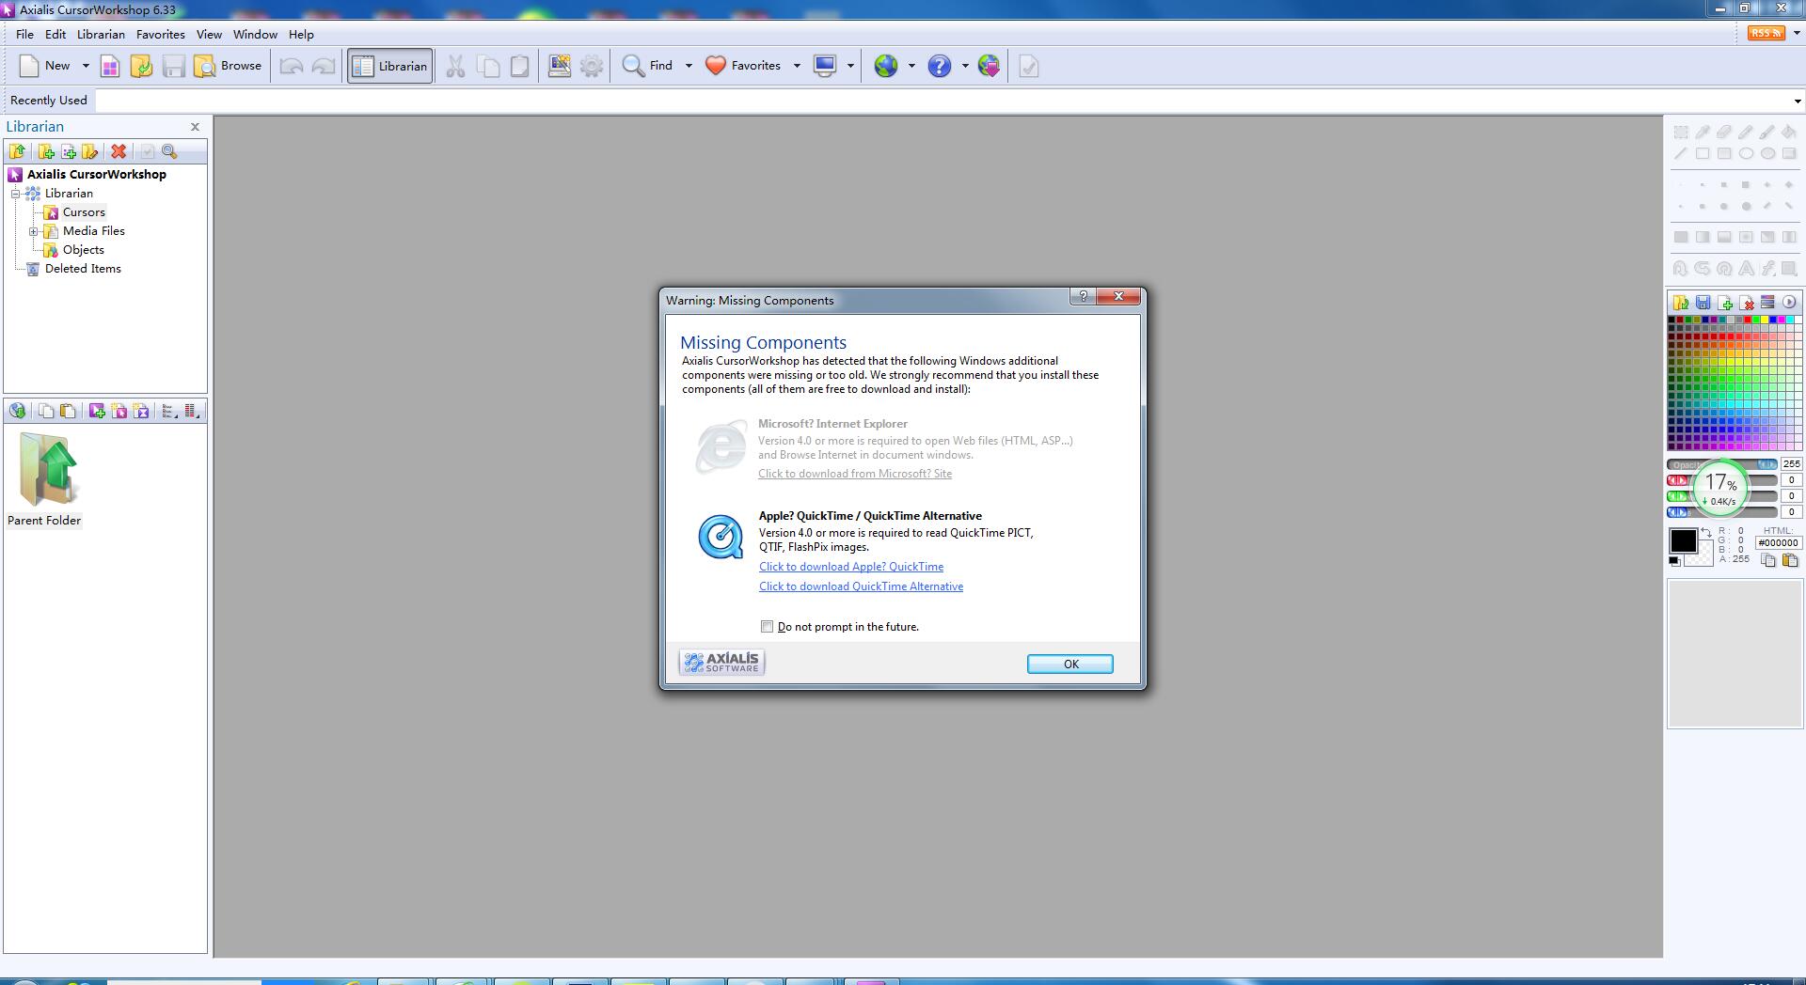Click OK in Missing Components dialog
This screenshot has width=1806, height=985.
(x=1070, y=664)
